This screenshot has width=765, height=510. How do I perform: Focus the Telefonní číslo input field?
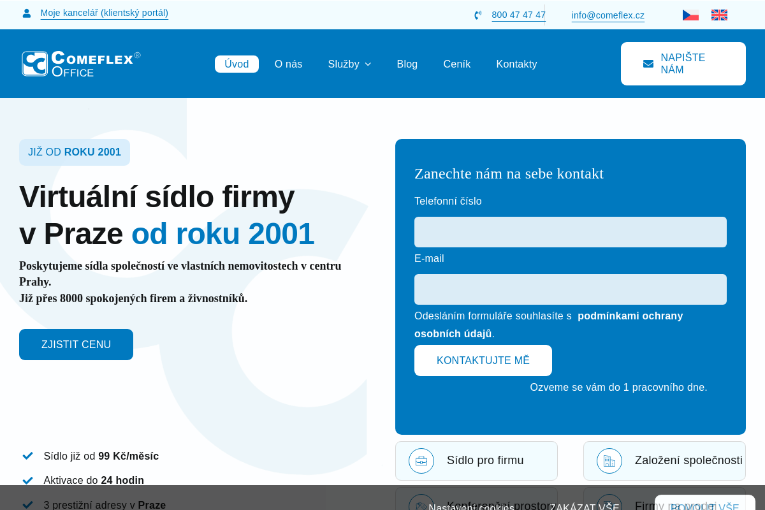pos(571,232)
